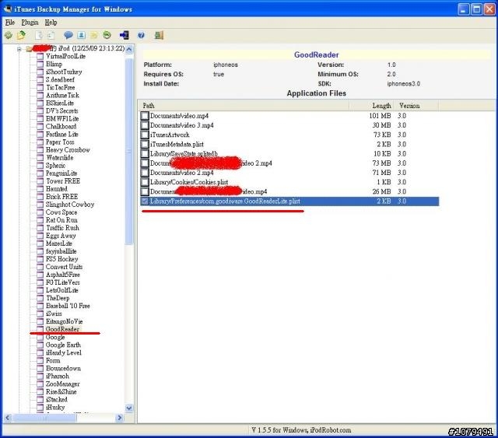Viewport: 498px width, 438px height.
Task: Click icon beside Traffic Rush
Action: click(x=40, y=228)
